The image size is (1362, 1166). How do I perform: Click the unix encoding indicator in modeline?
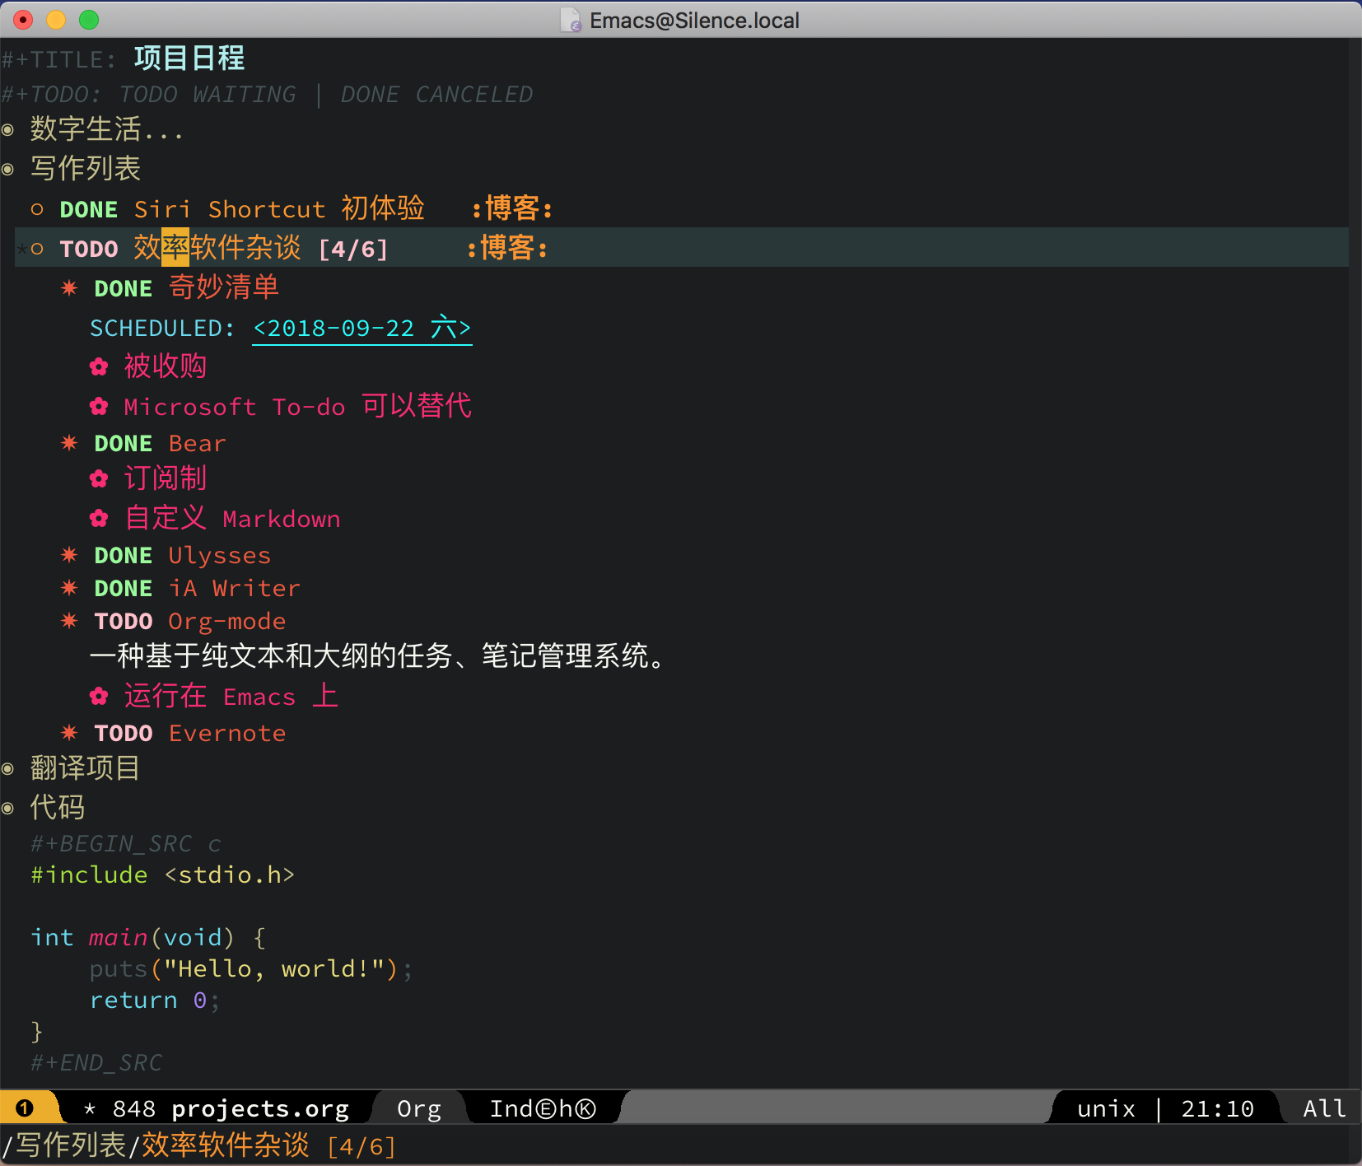pyautogui.click(x=1106, y=1109)
